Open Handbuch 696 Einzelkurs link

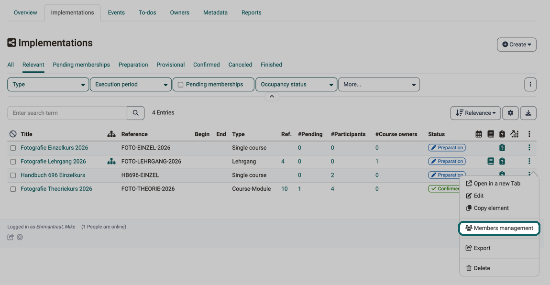click(x=53, y=175)
